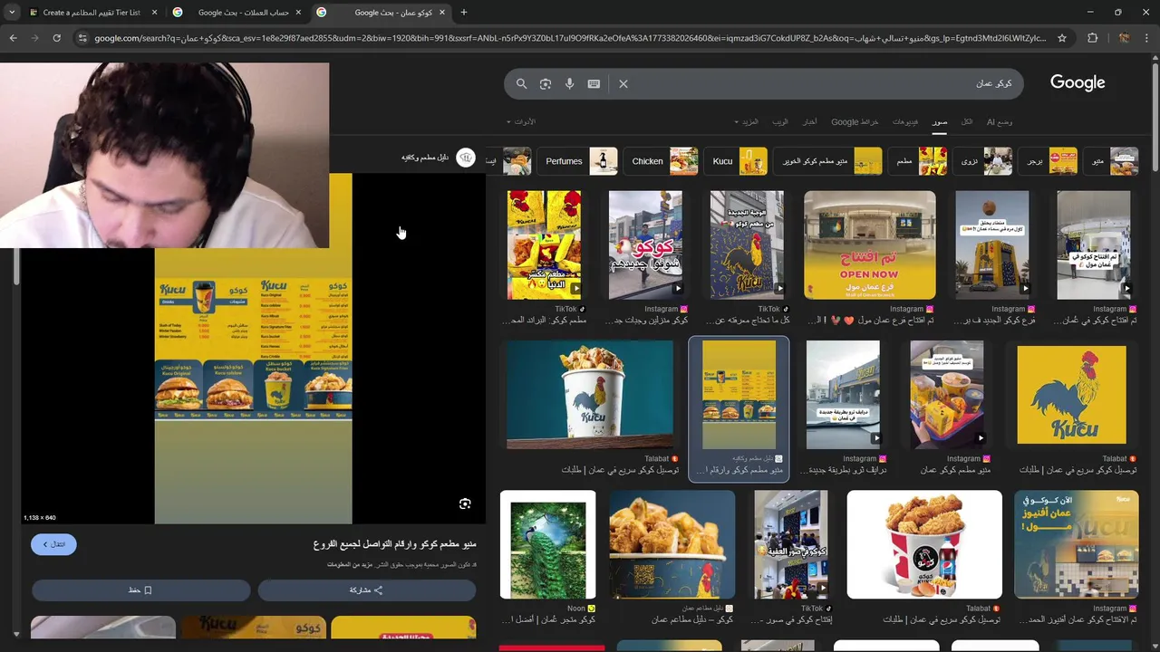The height and width of the screenshot is (652, 1160).
Task: Start voice search with microphone icon
Action: coord(569,83)
